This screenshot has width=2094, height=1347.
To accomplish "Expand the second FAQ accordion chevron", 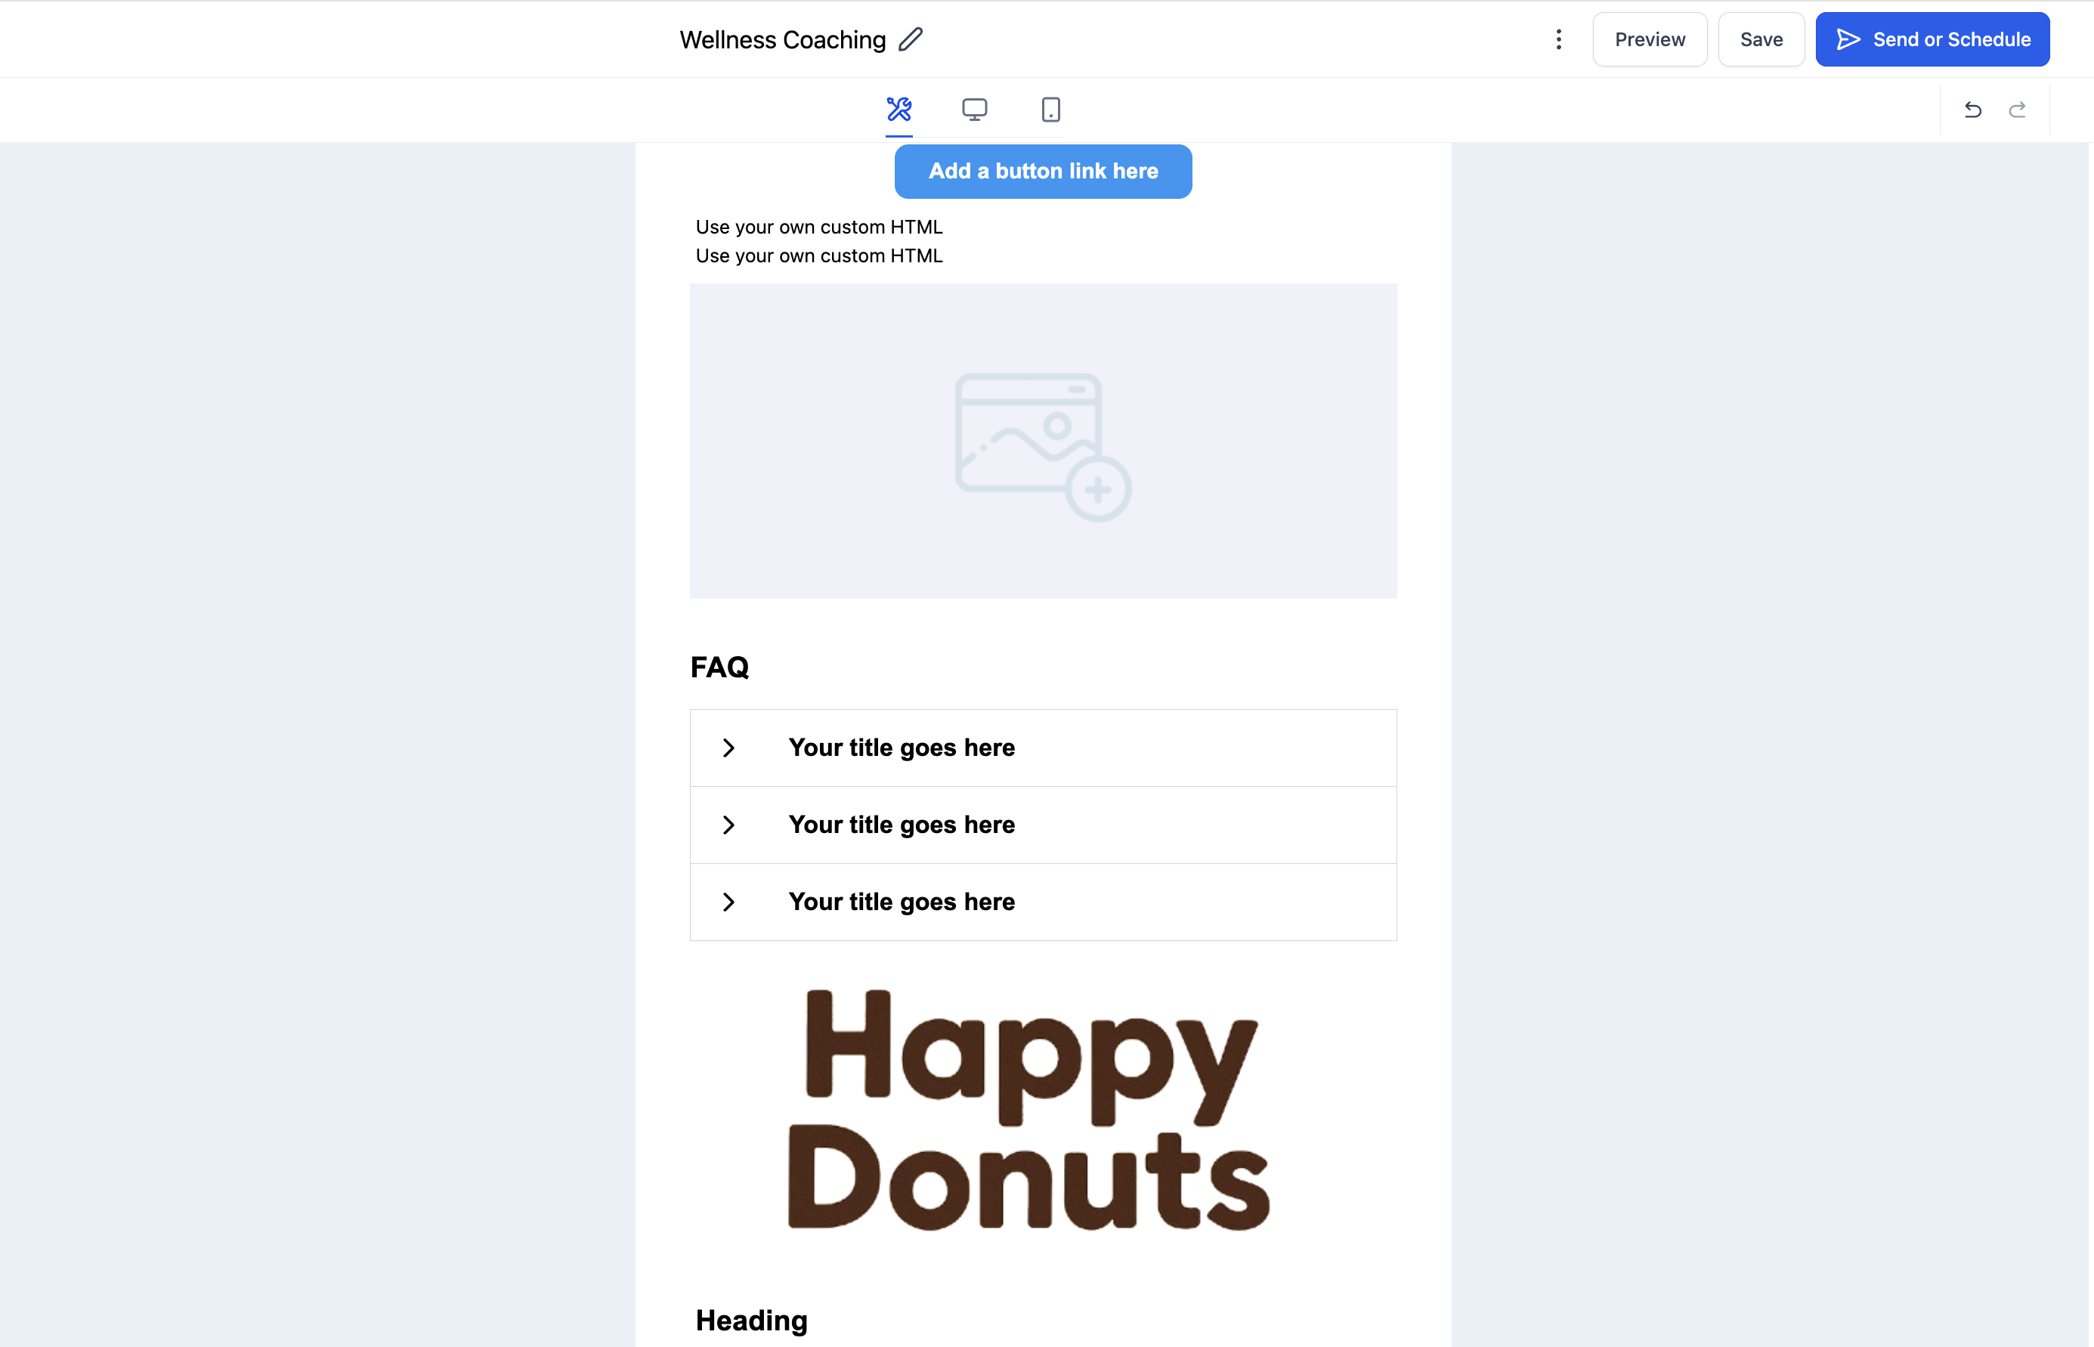I will click(x=728, y=825).
